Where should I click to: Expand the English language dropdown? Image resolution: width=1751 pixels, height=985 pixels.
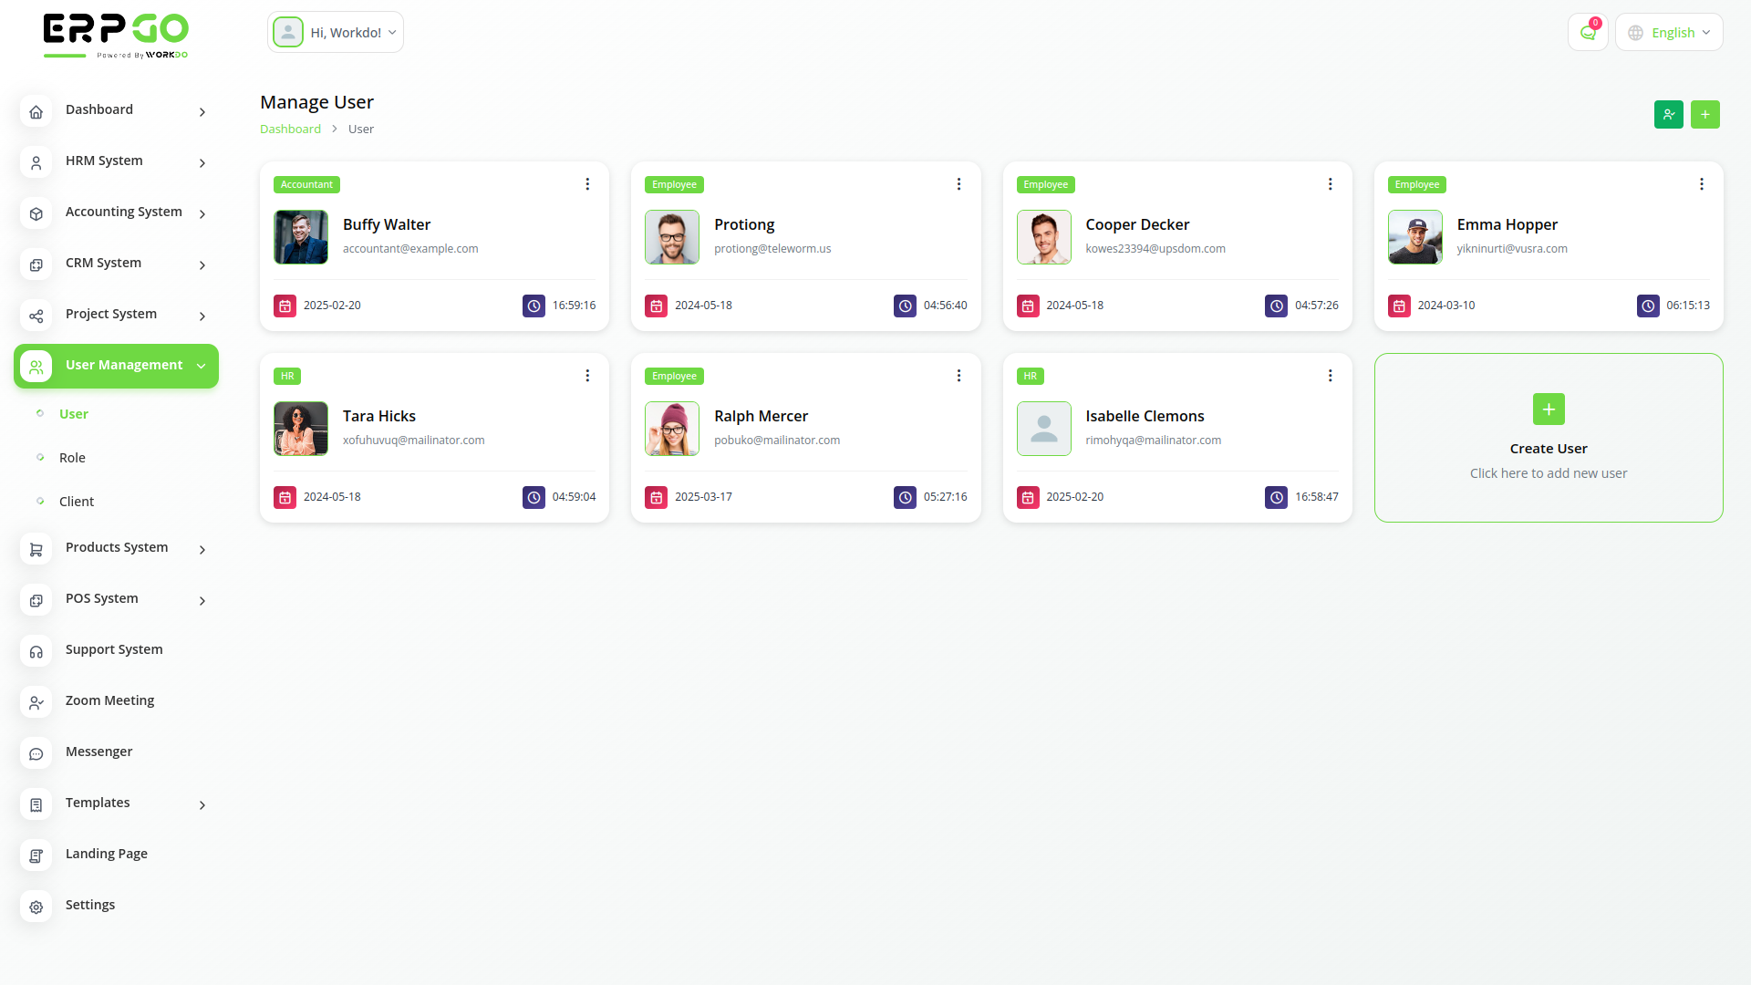(x=1669, y=32)
